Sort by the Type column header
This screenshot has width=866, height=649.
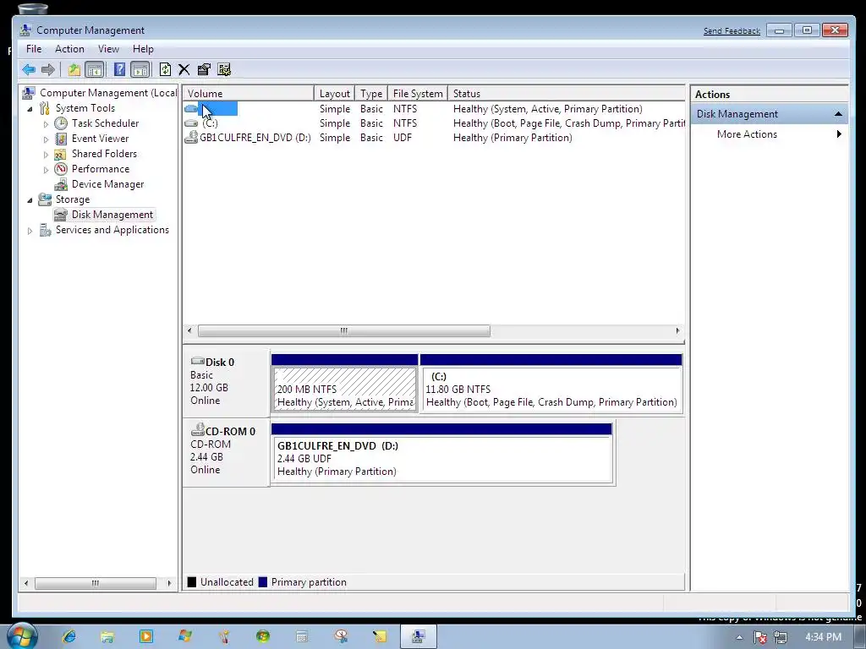click(371, 93)
